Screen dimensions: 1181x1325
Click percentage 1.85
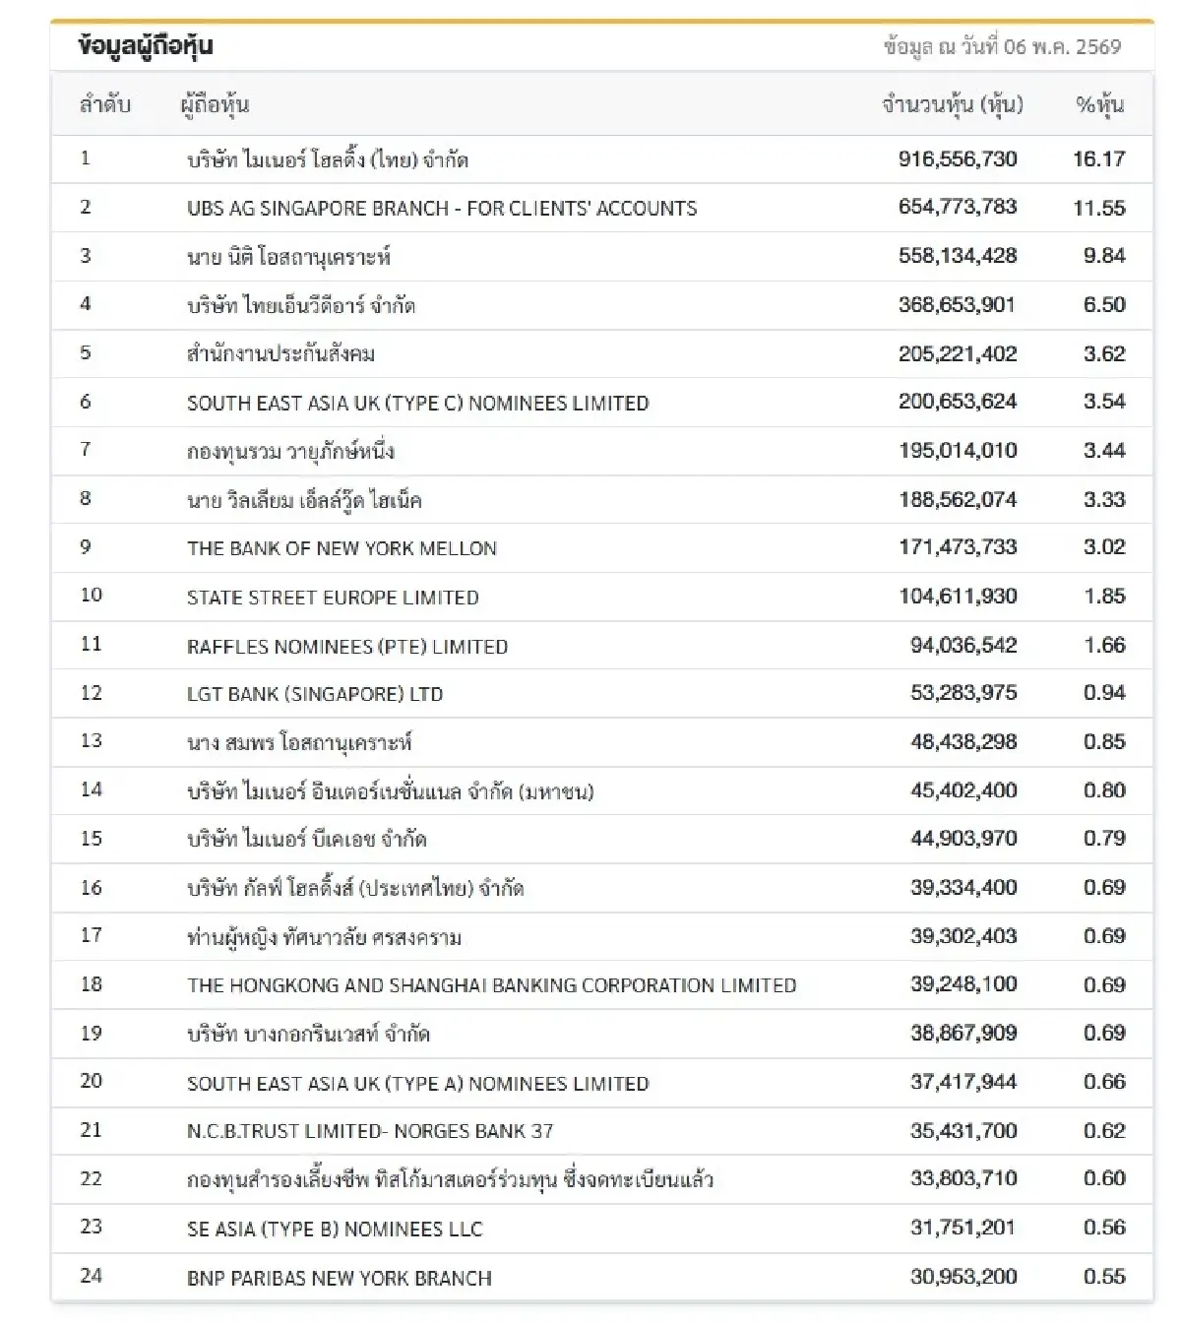[x=1104, y=596]
